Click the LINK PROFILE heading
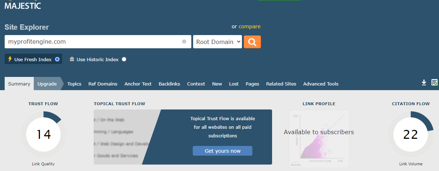Viewport: 439px width, 171px height. point(319,104)
